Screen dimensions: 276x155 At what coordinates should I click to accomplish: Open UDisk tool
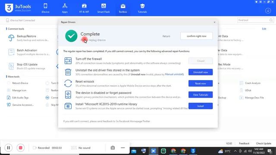pos(245,90)
